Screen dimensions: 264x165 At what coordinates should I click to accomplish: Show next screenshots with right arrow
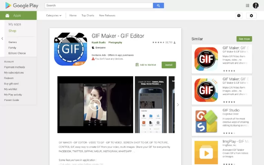tap(178, 105)
